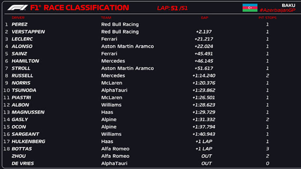Click the F1 logo icon
Image resolution: width=301 pixels, height=169 pixels.
[17, 8]
